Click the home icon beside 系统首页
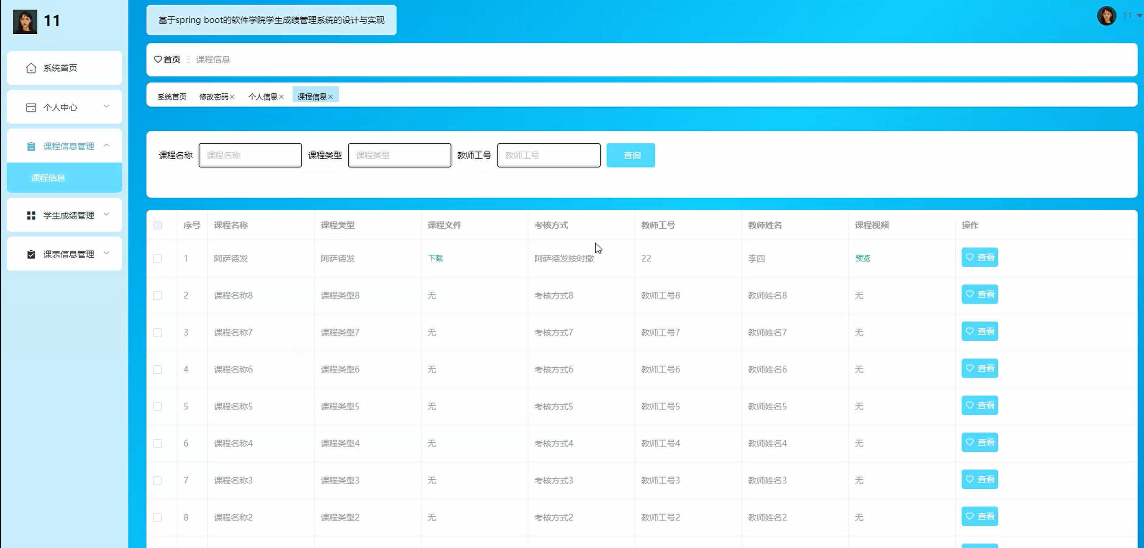 31,68
